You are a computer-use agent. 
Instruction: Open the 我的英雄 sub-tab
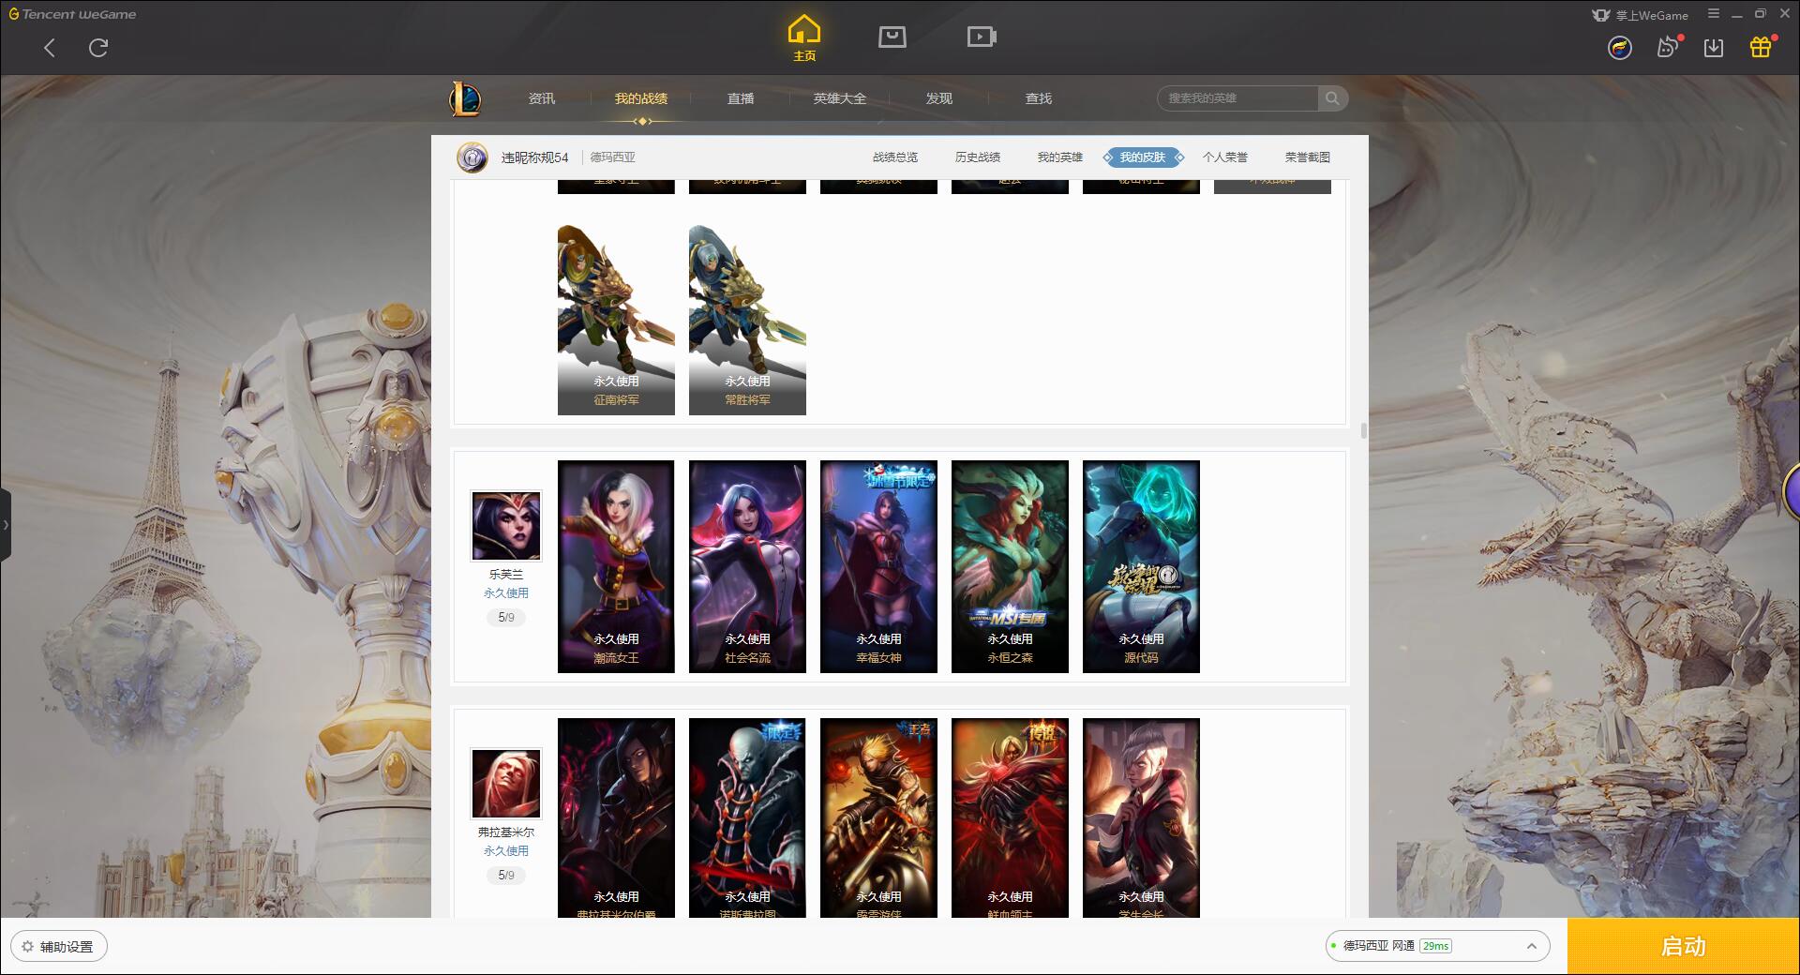(1060, 157)
